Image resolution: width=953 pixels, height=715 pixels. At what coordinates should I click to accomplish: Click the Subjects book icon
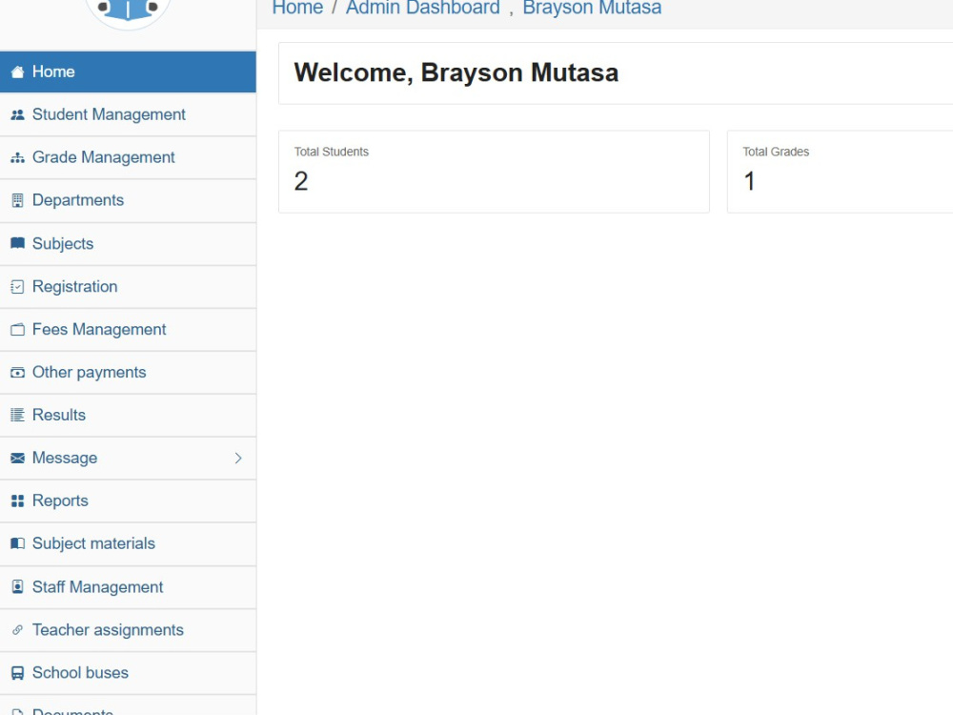point(17,243)
